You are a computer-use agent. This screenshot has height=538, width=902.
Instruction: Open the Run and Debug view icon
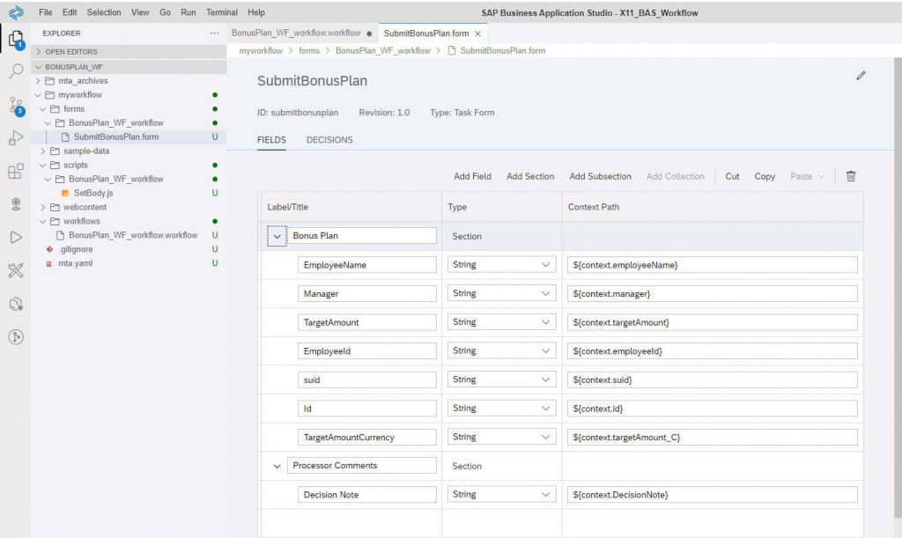point(16,138)
